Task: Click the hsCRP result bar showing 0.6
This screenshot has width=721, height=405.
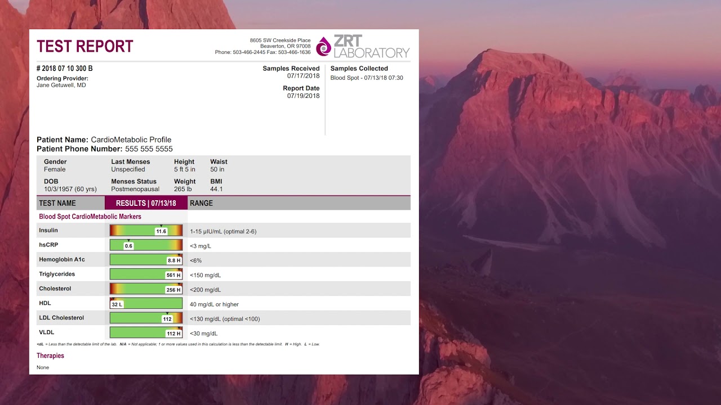Action: (x=146, y=245)
